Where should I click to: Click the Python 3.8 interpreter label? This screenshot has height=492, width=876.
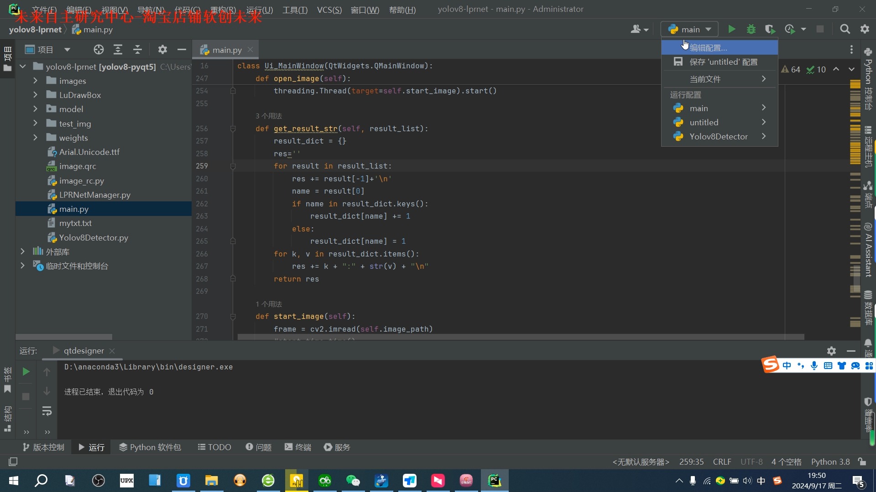830,461
